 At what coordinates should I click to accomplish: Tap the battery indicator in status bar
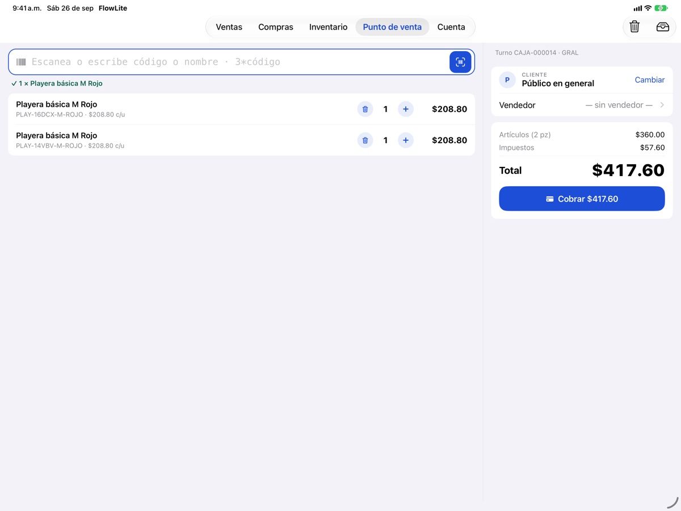coord(661,9)
